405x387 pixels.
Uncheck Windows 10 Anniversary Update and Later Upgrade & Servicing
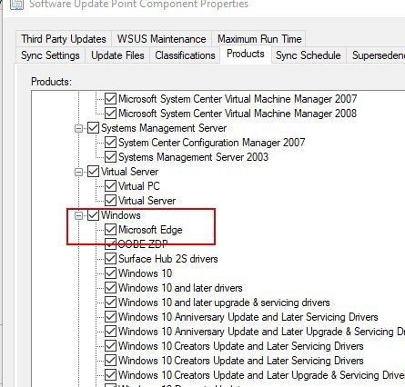pos(110,332)
